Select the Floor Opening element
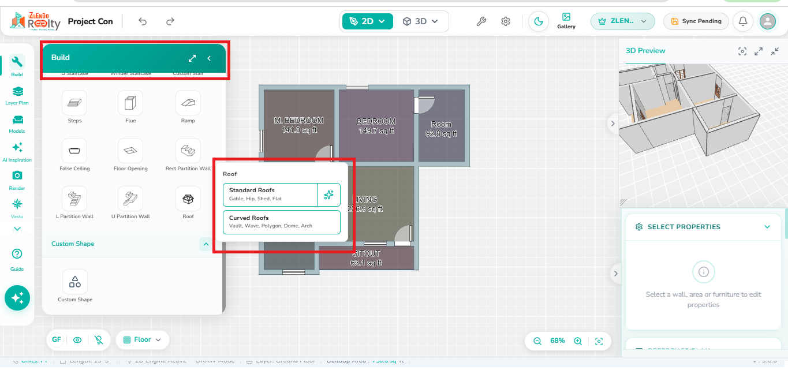788x370 pixels. coord(130,155)
